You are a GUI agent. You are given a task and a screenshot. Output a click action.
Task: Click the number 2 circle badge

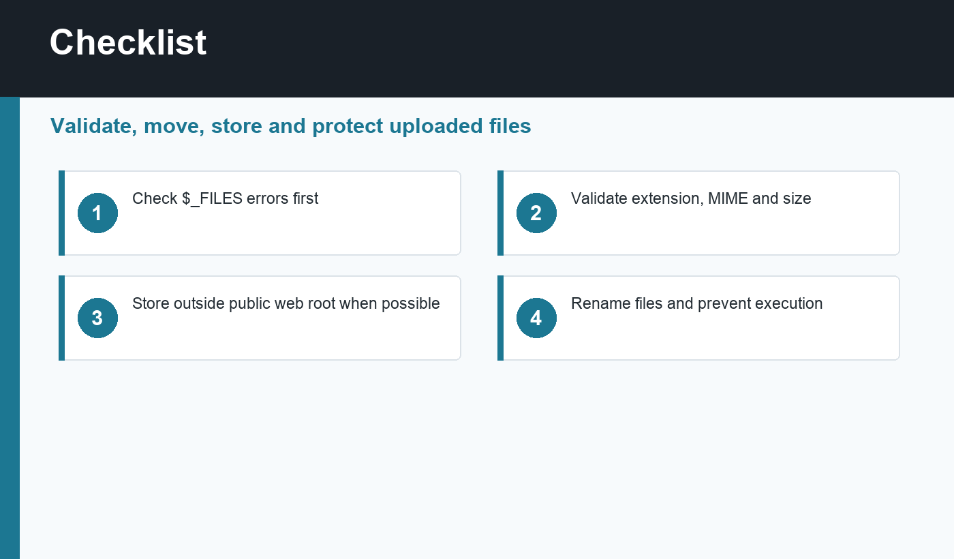coord(536,213)
